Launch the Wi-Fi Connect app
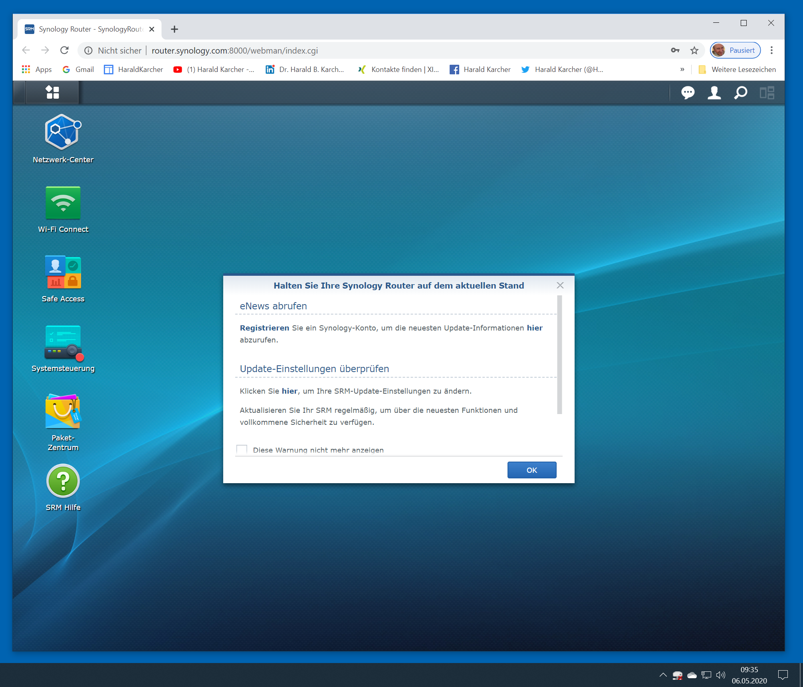Image resolution: width=803 pixels, height=687 pixels. (63, 203)
